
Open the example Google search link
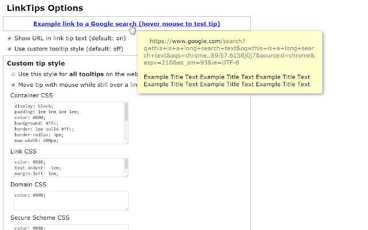126,24
